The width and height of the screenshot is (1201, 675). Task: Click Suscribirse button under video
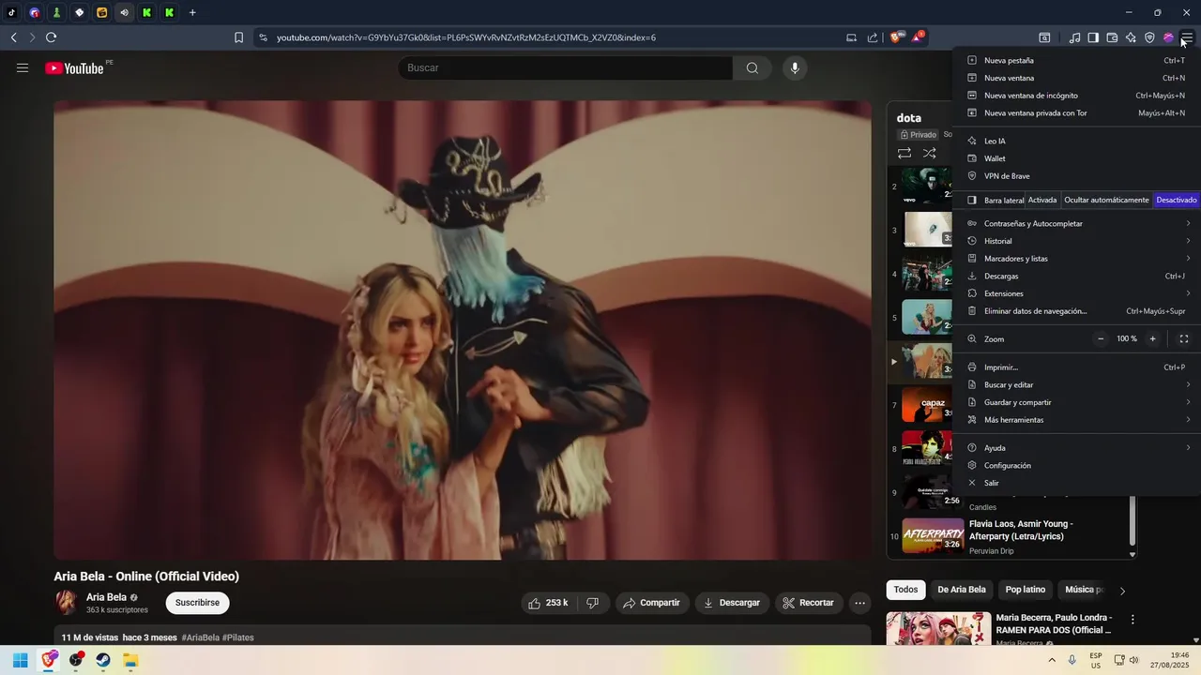[x=197, y=603]
